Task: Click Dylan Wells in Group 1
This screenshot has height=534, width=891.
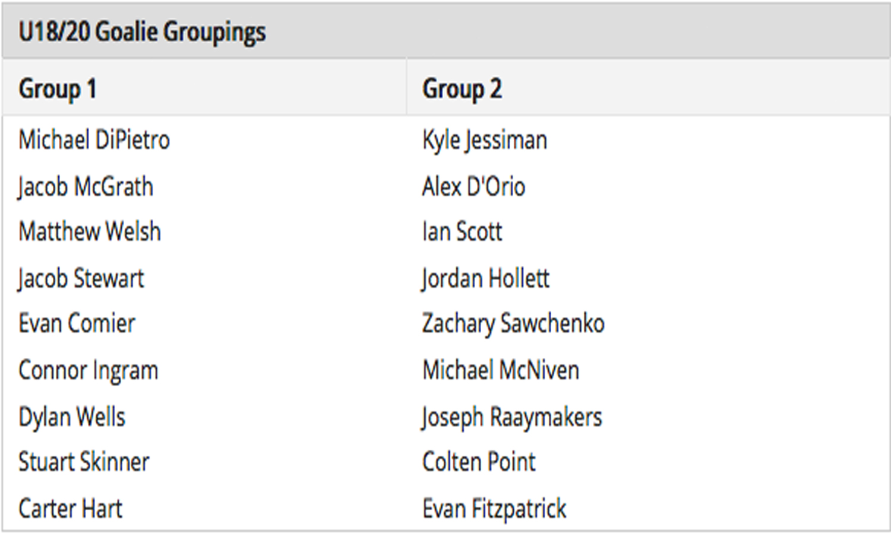Action: click(x=72, y=417)
